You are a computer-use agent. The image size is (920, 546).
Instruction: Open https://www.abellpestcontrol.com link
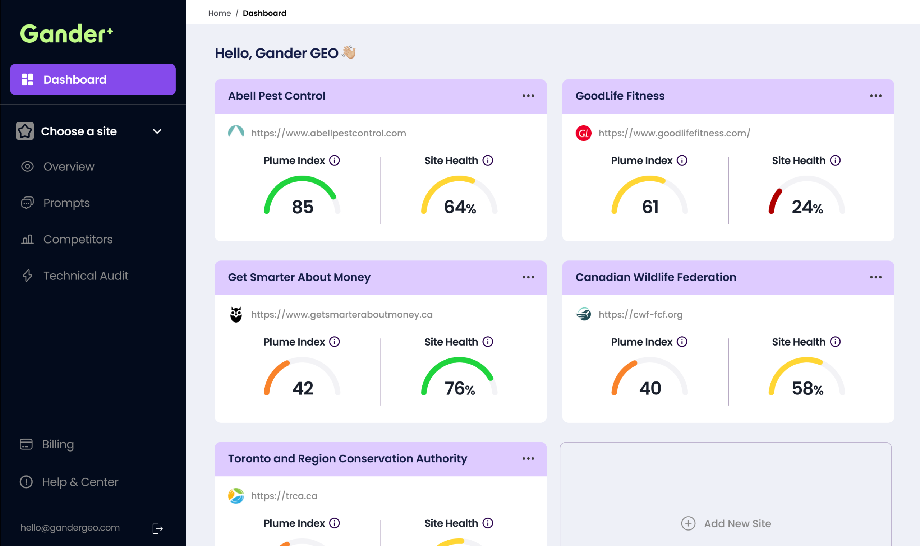[x=328, y=133]
